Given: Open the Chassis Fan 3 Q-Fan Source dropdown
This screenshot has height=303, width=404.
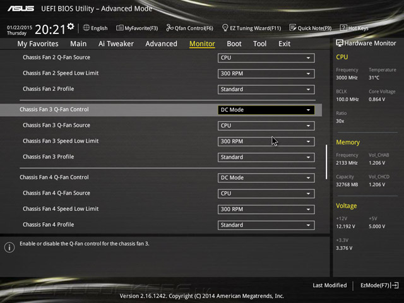Looking at the screenshot, I should click(266, 126).
